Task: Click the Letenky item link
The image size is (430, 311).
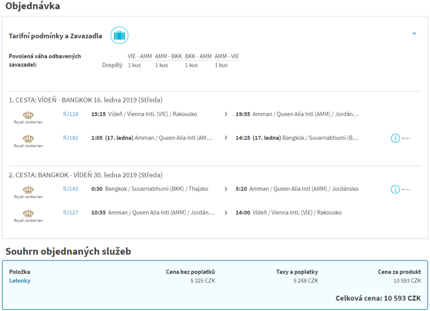Action: point(20,281)
